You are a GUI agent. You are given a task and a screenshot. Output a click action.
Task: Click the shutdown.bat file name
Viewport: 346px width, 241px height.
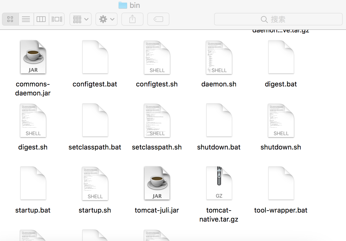[x=219, y=147]
